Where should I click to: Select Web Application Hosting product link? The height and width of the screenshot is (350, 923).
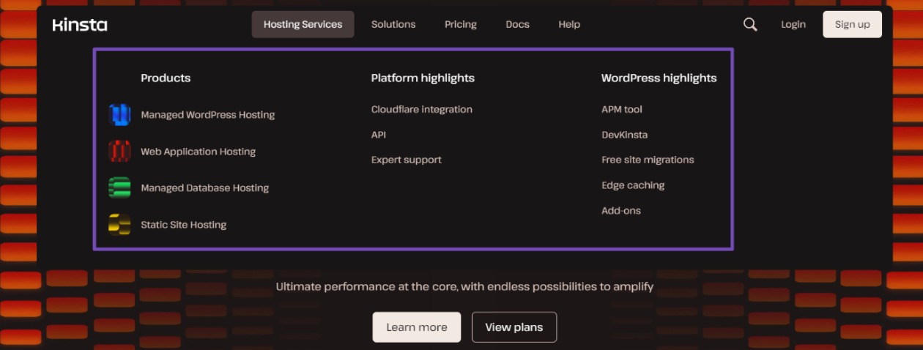tap(199, 152)
